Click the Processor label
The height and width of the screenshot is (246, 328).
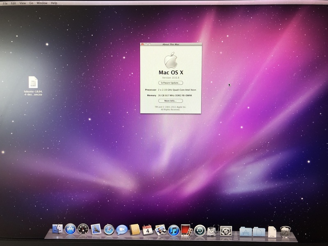pos(150,90)
